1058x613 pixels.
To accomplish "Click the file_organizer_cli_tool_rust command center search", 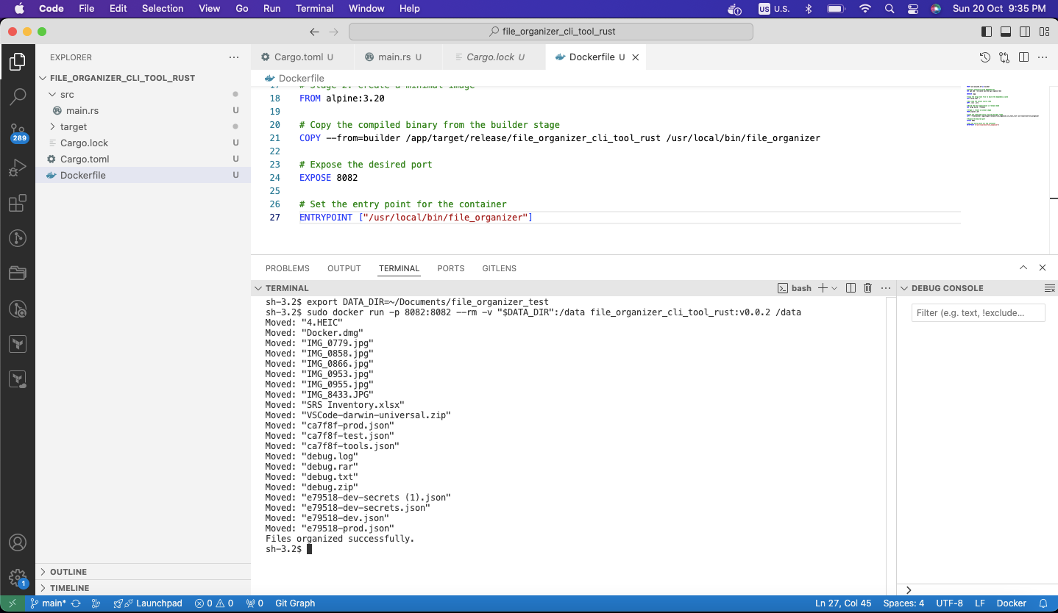I will tap(551, 32).
